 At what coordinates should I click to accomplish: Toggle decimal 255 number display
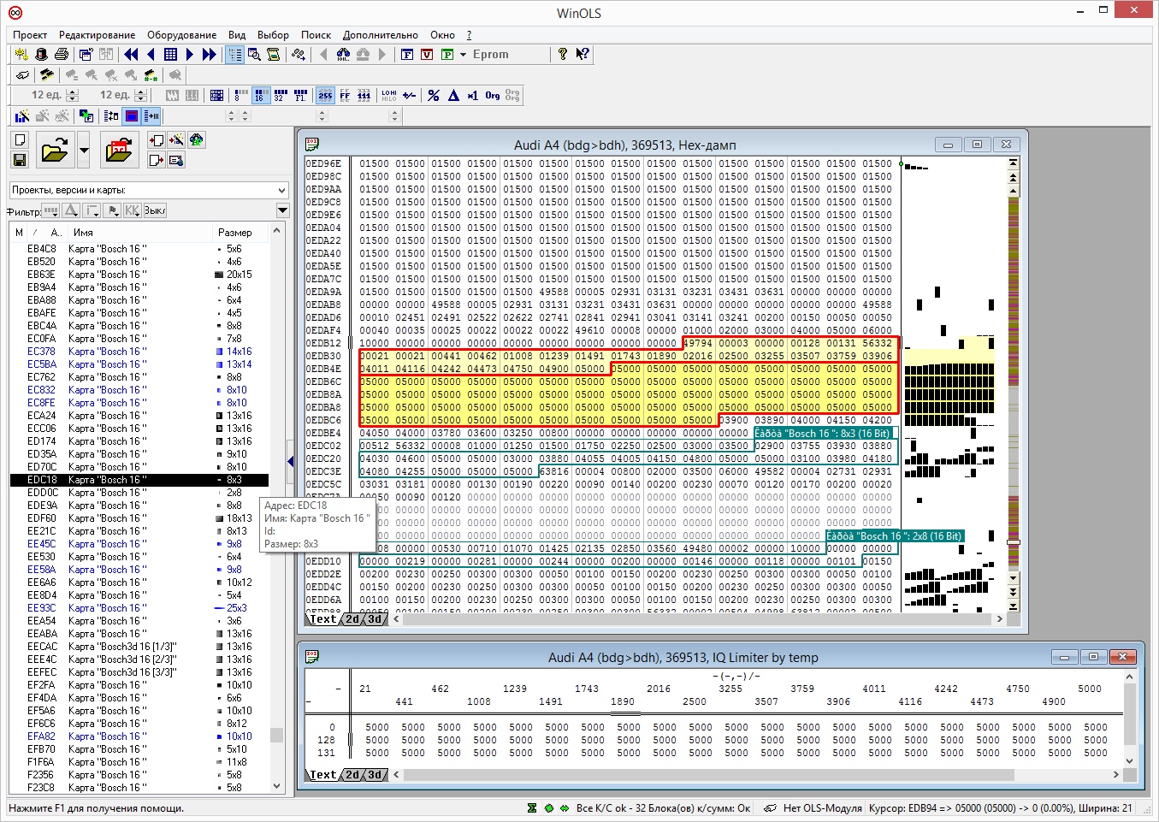(325, 95)
